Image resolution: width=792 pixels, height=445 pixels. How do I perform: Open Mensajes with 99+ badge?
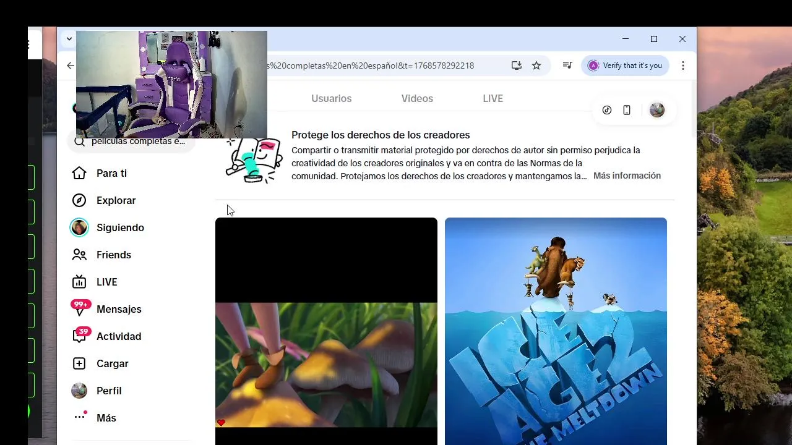click(x=119, y=309)
